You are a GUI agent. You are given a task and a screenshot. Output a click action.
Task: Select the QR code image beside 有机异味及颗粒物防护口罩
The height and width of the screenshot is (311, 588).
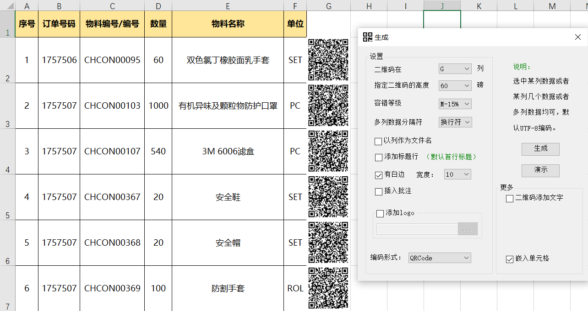point(328,105)
